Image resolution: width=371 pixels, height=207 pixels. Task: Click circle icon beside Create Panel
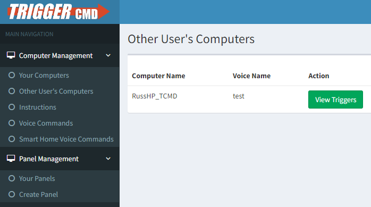pyautogui.click(x=12, y=194)
